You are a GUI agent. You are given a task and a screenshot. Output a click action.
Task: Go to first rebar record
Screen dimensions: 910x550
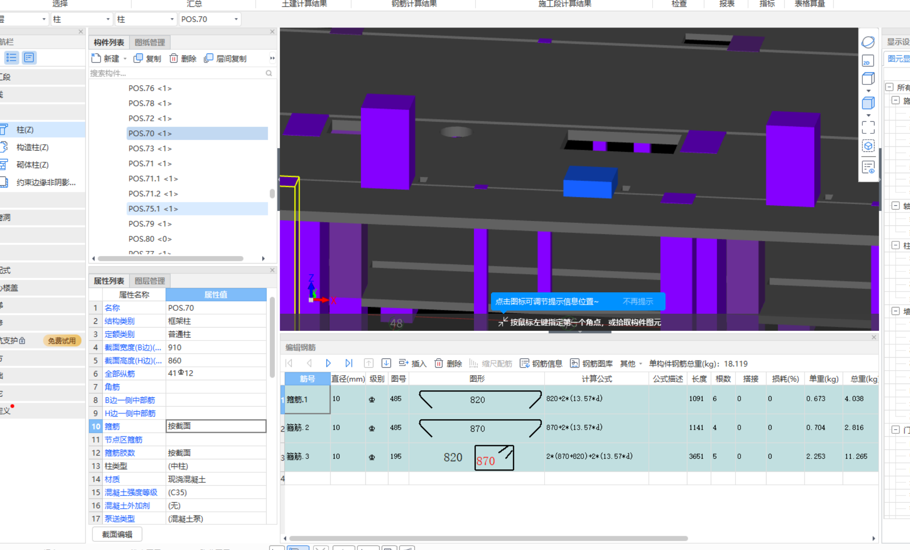(289, 363)
